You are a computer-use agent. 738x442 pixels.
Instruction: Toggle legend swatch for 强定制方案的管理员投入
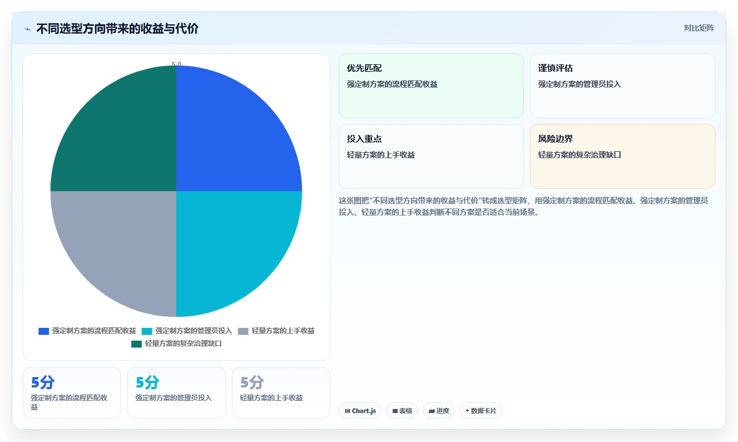pos(147,331)
